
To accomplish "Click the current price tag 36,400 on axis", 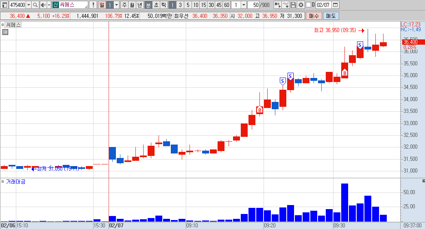I will click(x=413, y=42).
